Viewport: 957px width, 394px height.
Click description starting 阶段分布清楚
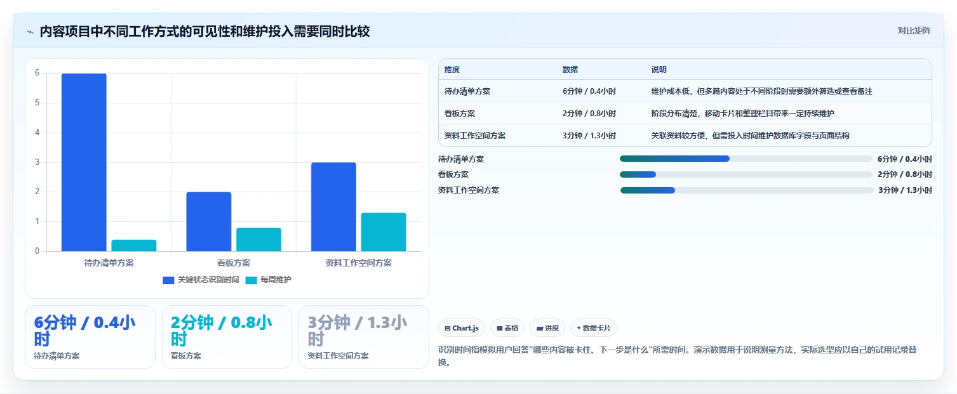point(743,114)
